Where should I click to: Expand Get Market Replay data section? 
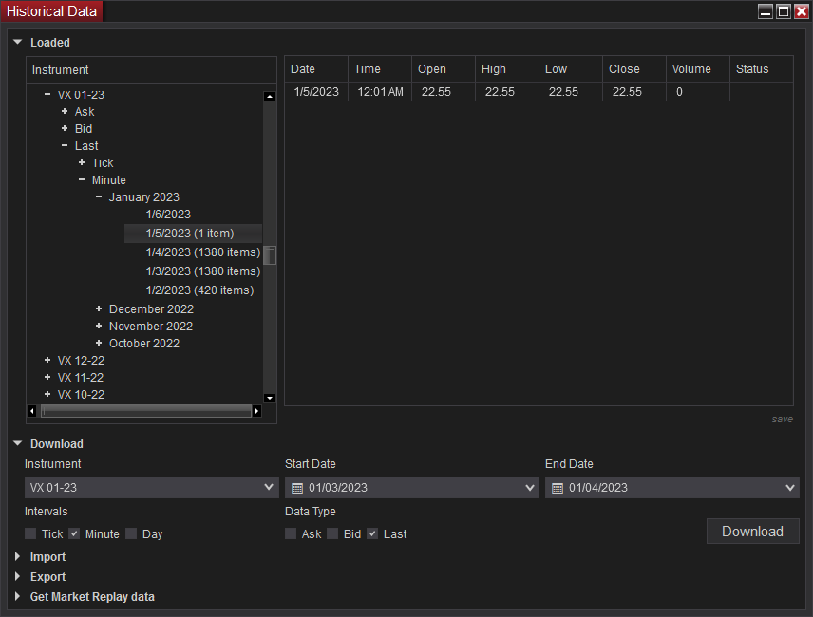[18, 596]
